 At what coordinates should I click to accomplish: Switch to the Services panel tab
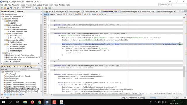[x=20, y=12]
